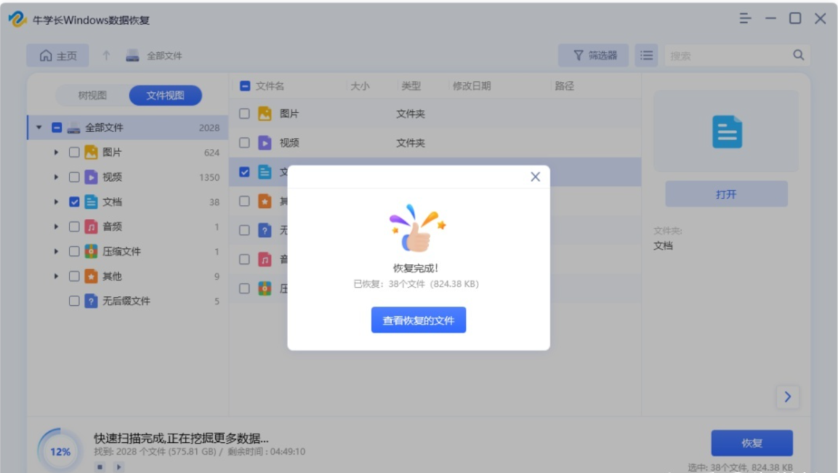Check the 无后缀文件 checkbox in the left tree

(x=74, y=301)
